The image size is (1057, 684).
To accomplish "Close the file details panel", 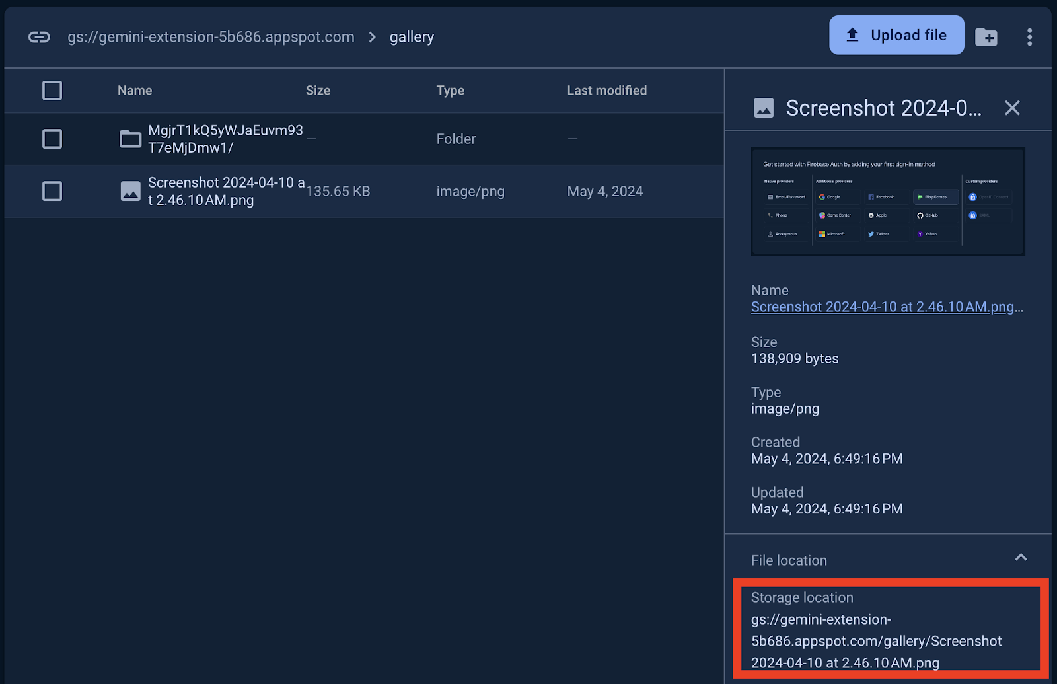I will (1011, 108).
